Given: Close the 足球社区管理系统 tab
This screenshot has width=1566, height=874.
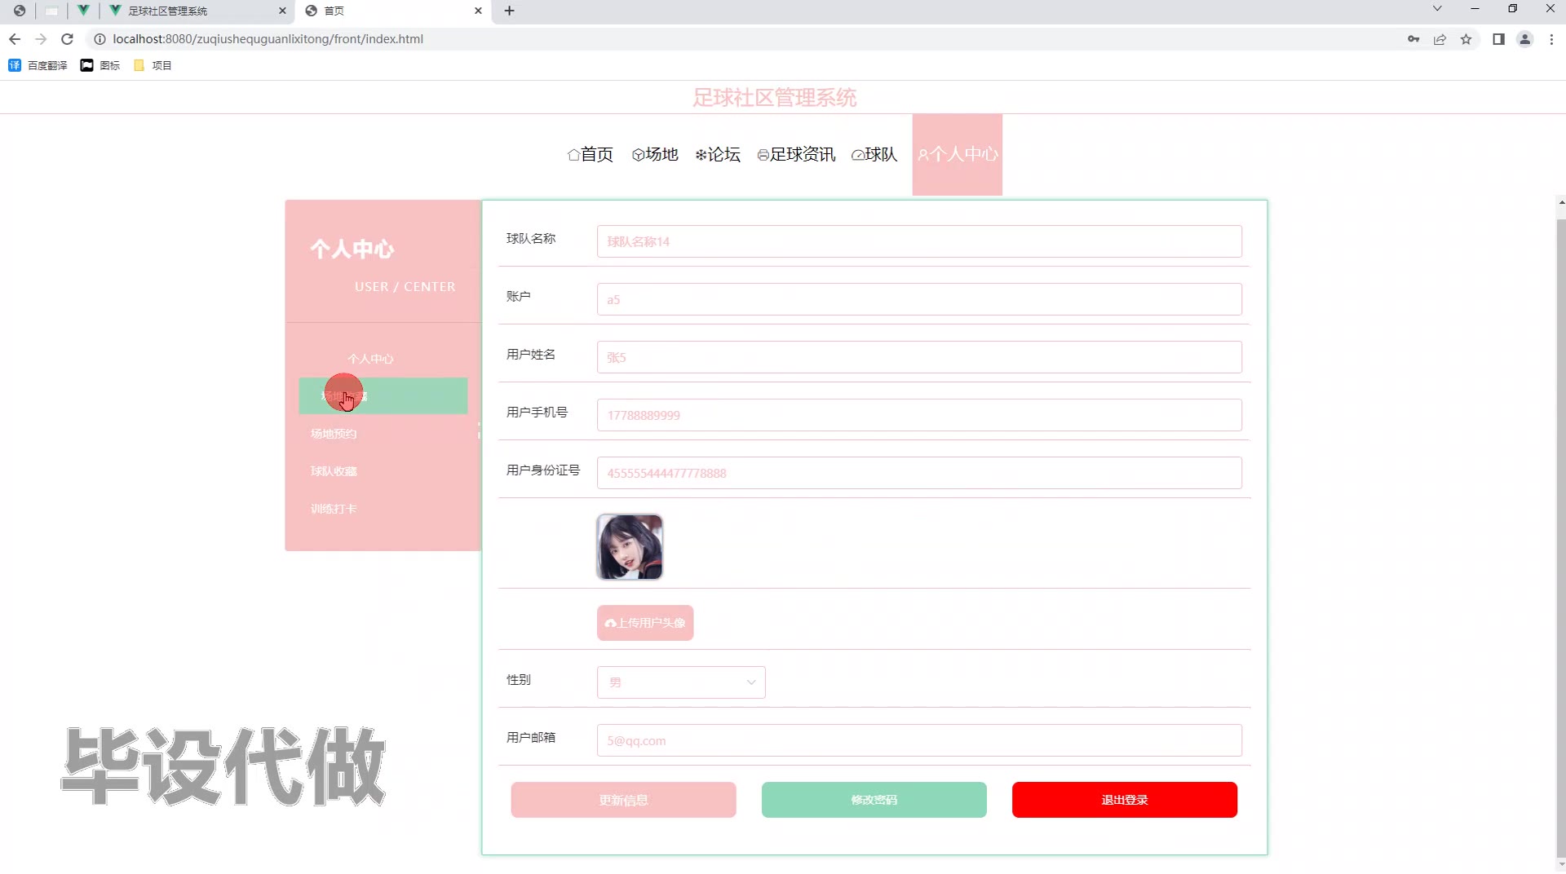Looking at the screenshot, I should tap(282, 11).
